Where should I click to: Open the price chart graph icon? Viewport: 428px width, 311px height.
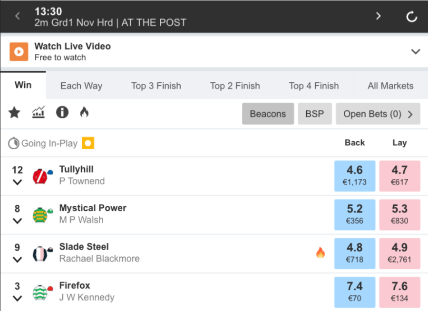coord(39,112)
